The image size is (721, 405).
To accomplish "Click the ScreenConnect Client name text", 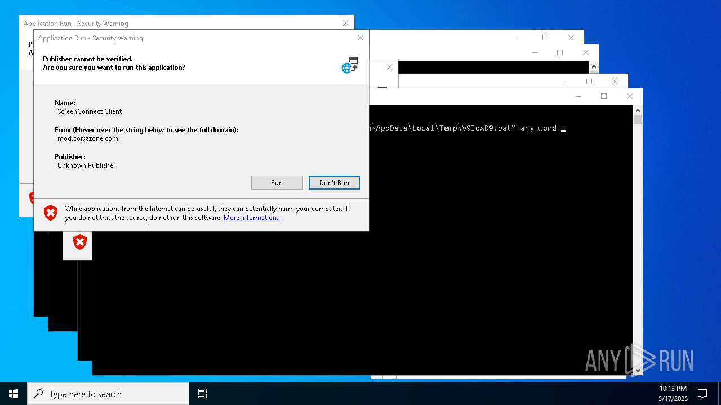I will [x=90, y=111].
